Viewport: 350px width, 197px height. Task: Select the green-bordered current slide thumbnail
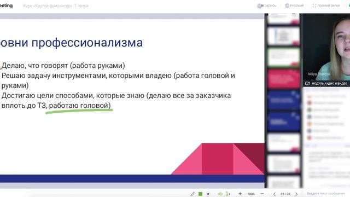(x=283, y=57)
